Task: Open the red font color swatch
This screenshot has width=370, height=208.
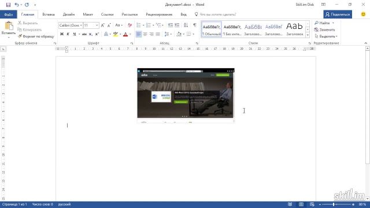Action: pos(125,35)
